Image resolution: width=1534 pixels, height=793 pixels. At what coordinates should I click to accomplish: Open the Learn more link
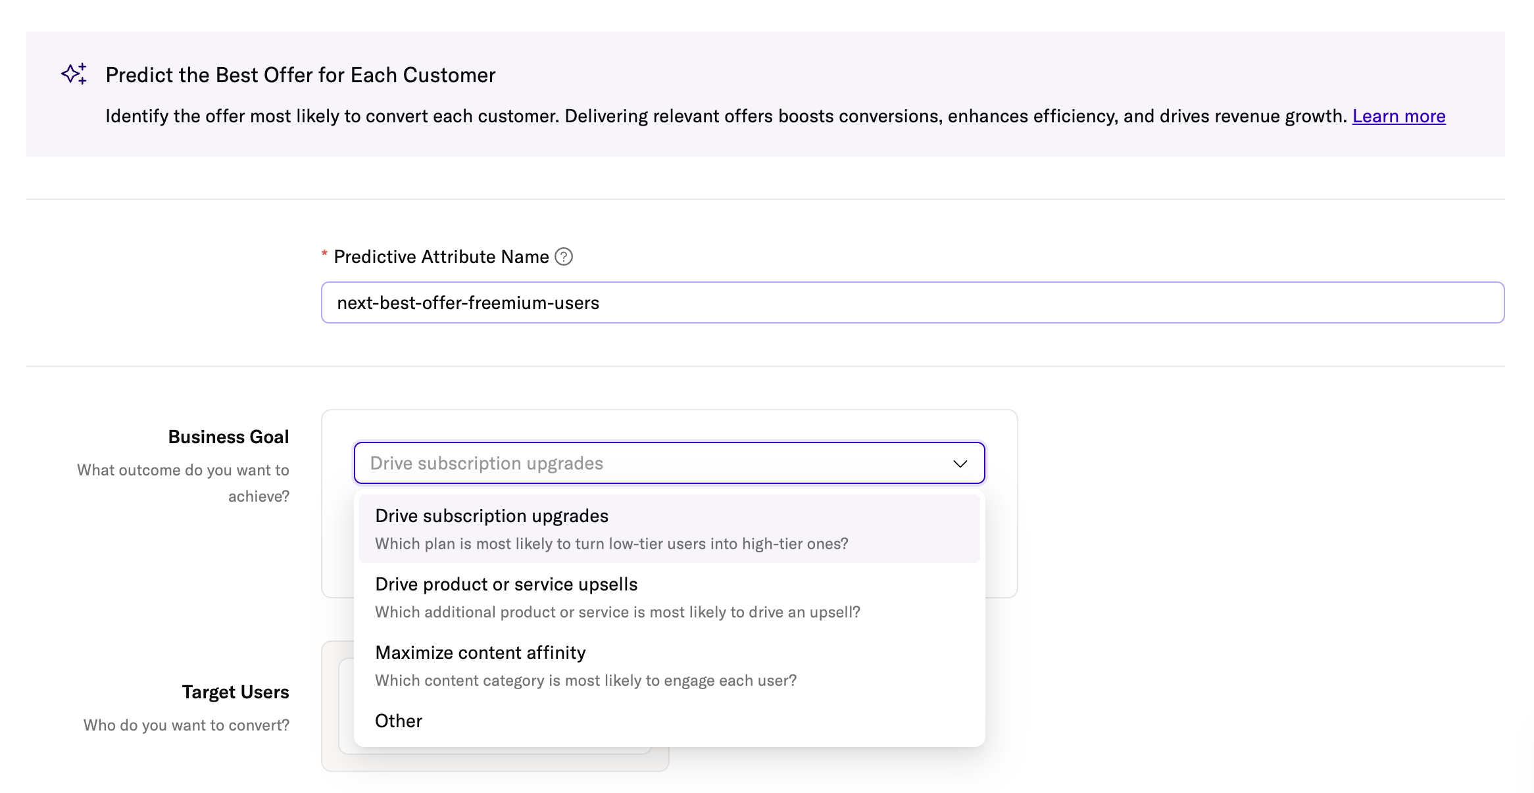click(1398, 116)
